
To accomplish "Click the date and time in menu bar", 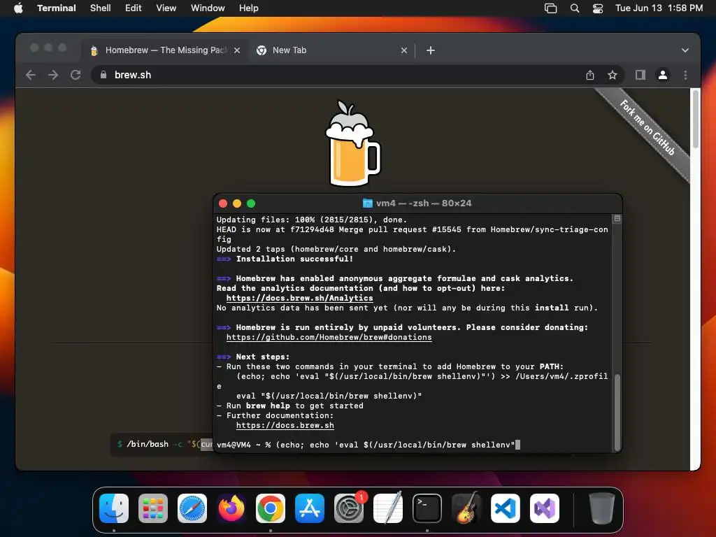I will (x=659, y=8).
